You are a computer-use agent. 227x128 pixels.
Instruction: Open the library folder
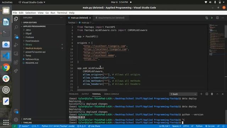[43, 44]
